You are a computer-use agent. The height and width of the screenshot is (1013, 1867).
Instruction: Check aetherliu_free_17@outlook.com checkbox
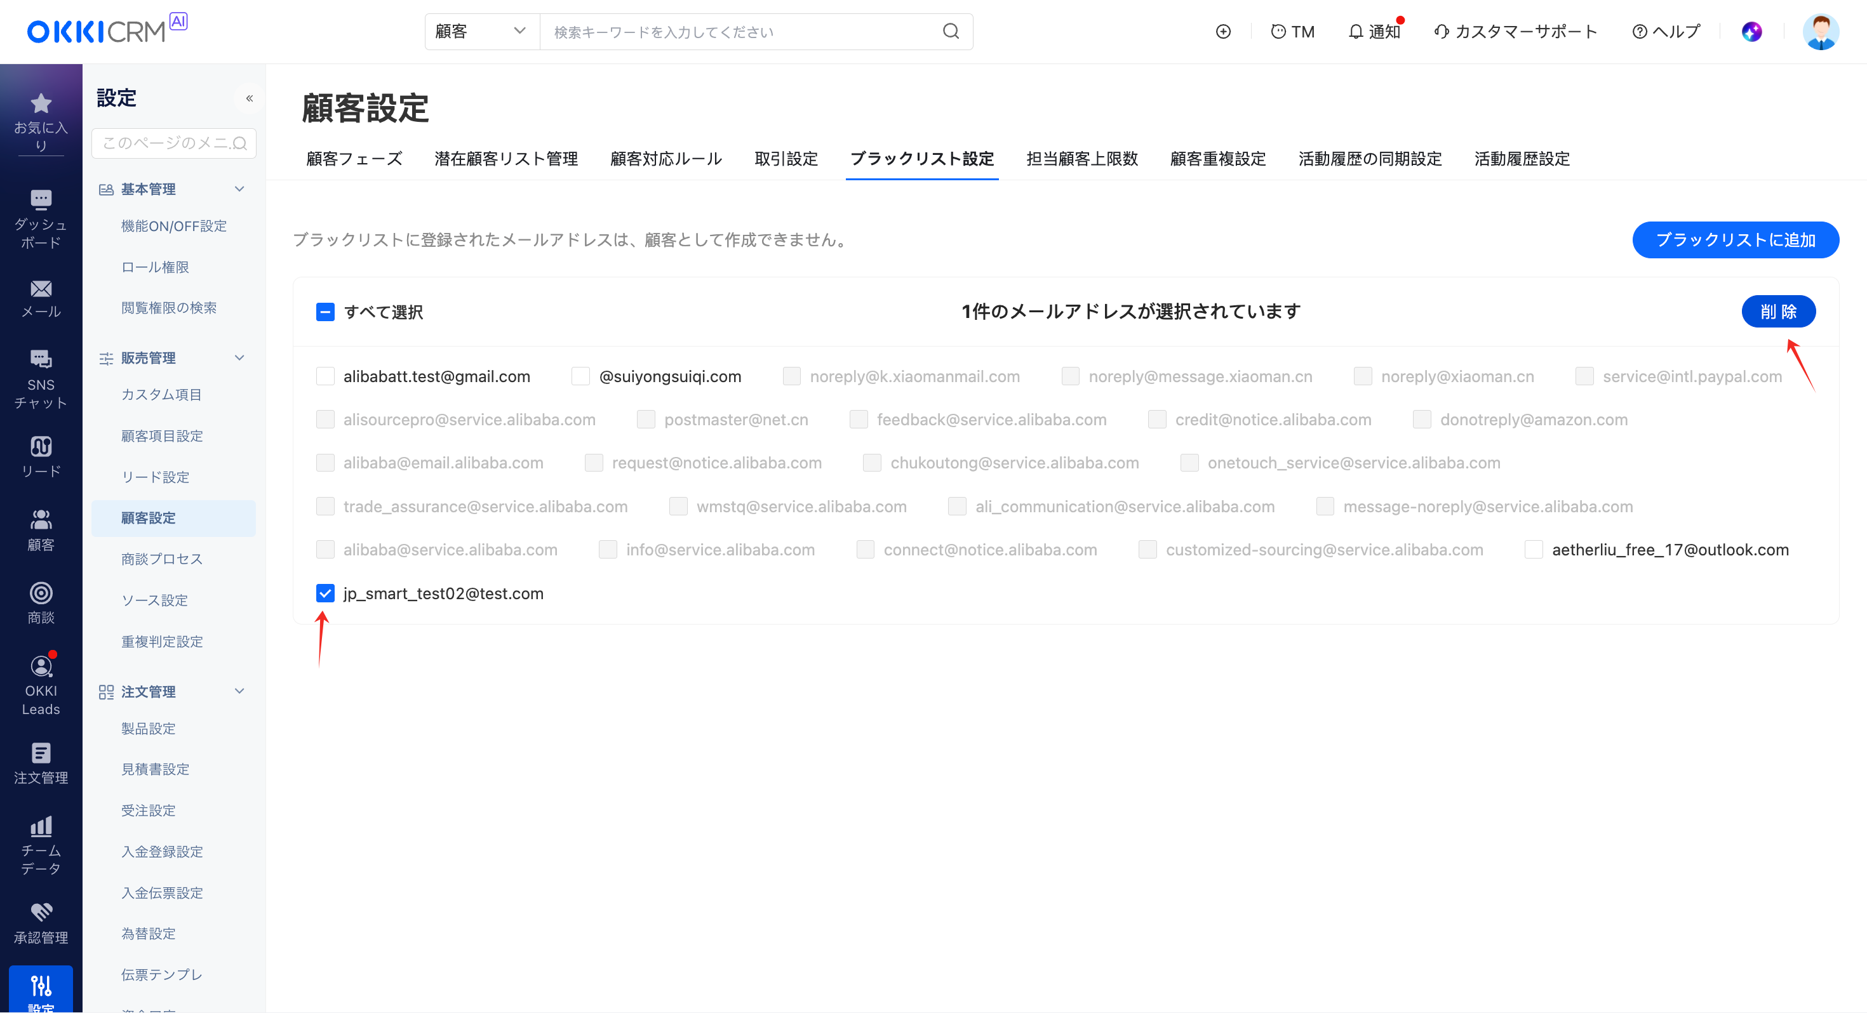pyautogui.click(x=1534, y=550)
